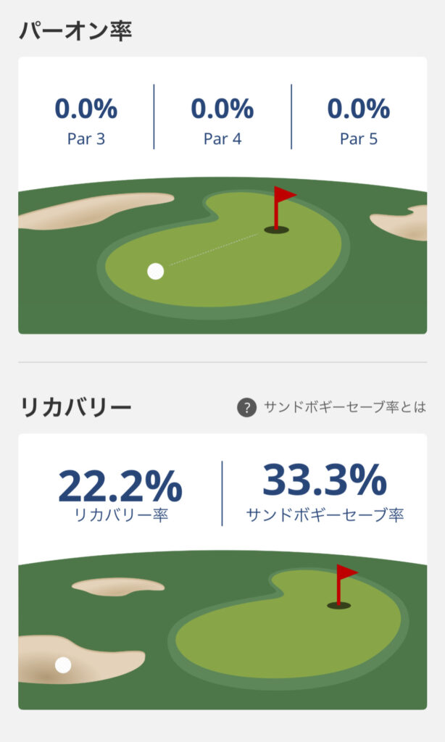
Task: Click the red flag in リカバリー illustration
Action: click(346, 574)
